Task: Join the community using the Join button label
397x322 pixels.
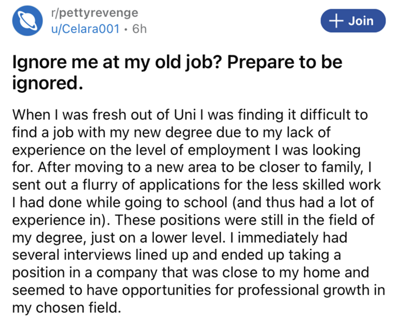Action: [x=361, y=20]
